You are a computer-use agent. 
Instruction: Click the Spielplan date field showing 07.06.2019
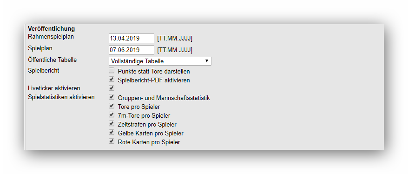(x=132, y=50)
